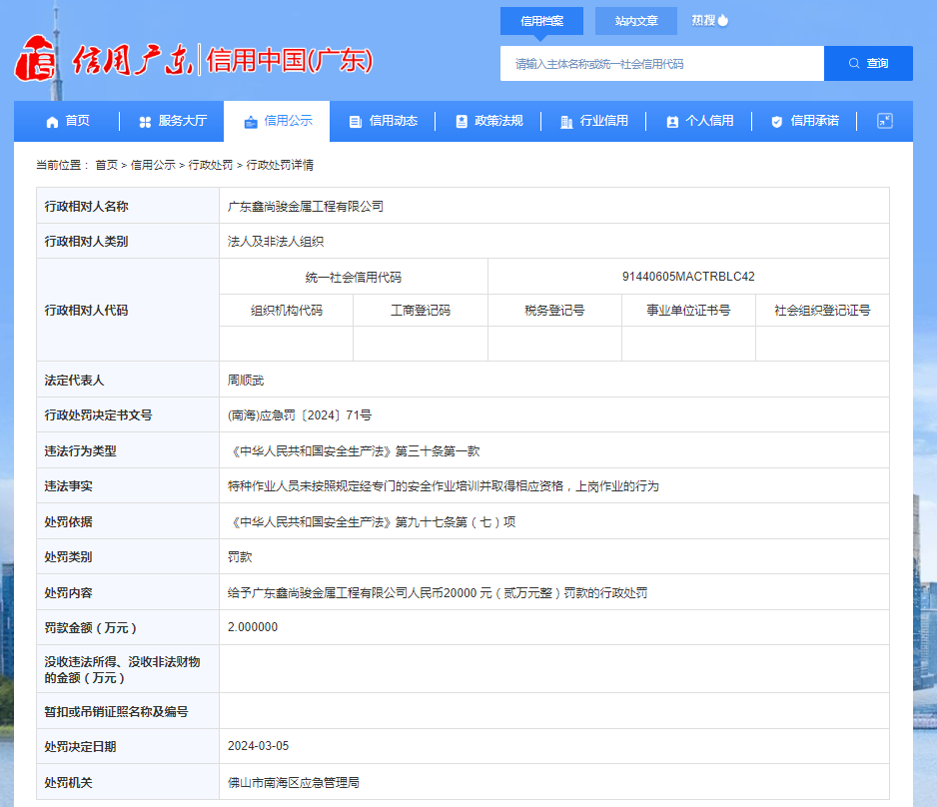Click the magnifier icon on the search button
Image resolution: width=937 pixels, height=807 pixels.
(x=854, y=63)
